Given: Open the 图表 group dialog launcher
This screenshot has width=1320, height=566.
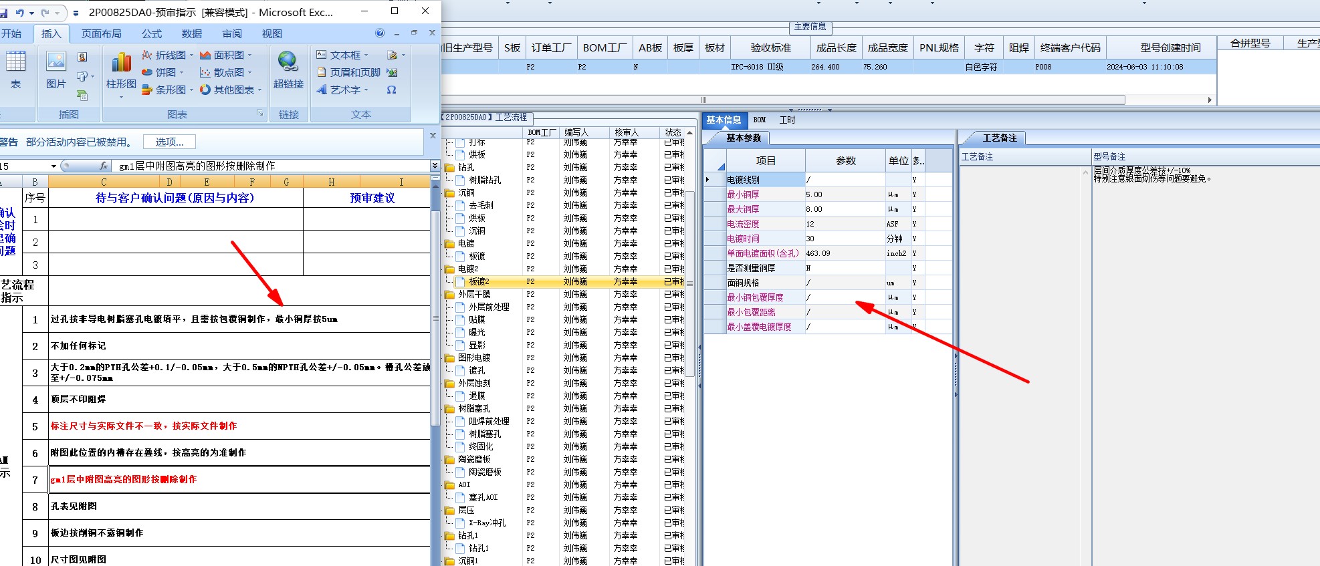Looking at the screenshot, I should pyautogui.click(x=261, y=114).
